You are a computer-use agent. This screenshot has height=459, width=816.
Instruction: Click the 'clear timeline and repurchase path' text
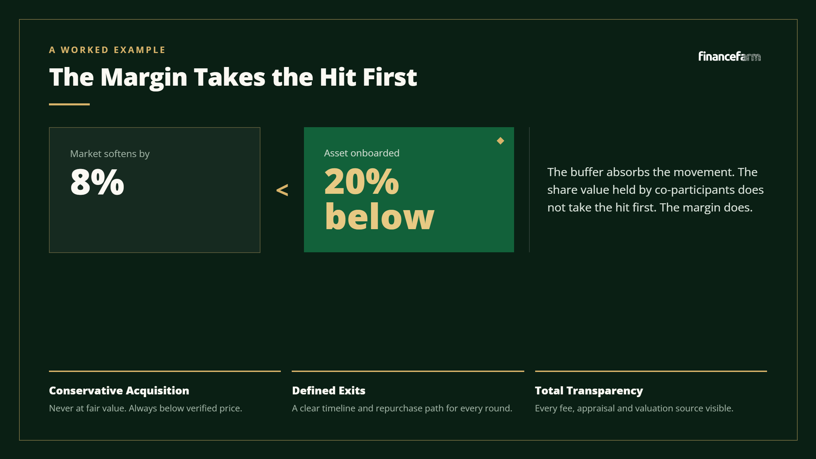pos(402,408)
